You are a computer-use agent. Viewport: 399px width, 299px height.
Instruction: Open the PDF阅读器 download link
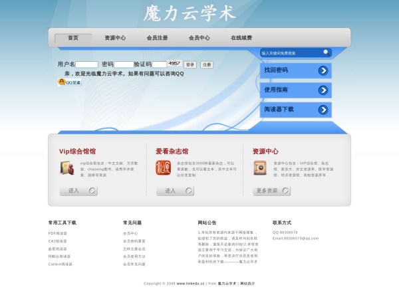(58, 233)
